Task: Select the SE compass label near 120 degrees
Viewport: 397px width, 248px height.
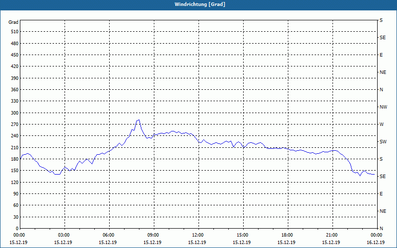Action: tap(383, 177)
